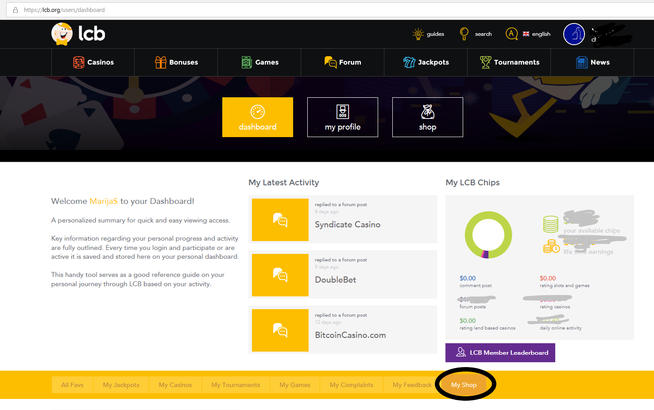Open the shop section
The height and width of the screenshot is (410, 654).
click(x=428, y=117)
